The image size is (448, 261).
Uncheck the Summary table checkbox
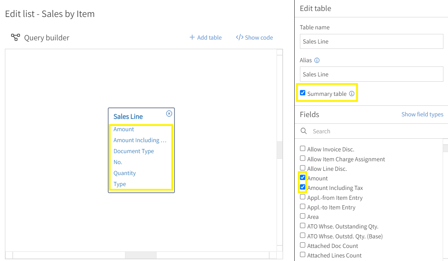[x=302, y=93]
